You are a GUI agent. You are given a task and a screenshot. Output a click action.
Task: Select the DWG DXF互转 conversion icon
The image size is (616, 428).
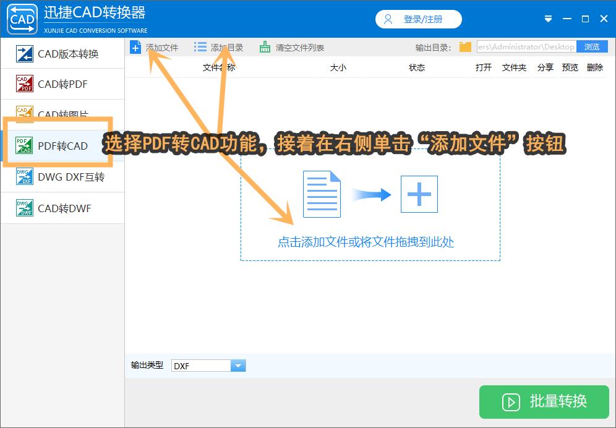click(24, 177)
